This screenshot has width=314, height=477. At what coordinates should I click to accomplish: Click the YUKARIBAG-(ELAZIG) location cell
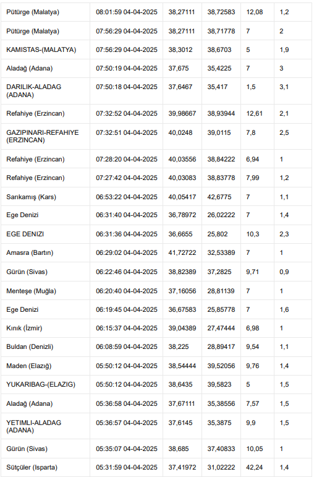(x=45, y=385)
